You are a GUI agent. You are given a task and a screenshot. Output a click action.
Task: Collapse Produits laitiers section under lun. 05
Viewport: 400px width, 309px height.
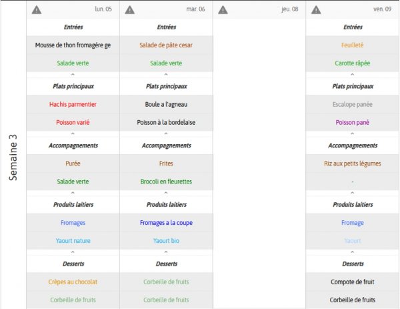point(73,252)
